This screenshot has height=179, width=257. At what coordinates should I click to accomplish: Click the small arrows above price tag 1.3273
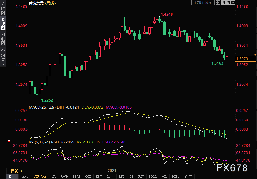(255, 55)
